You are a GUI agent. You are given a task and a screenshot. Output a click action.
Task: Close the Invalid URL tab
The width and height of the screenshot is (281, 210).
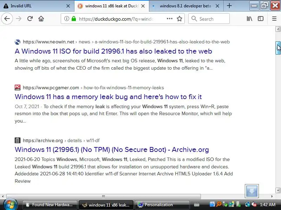click(x=68, y=6)
